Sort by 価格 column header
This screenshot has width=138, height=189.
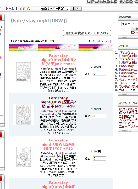point(96,48)
